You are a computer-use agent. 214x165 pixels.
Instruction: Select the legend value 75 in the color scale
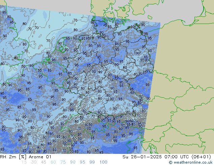(x=63, y=162)
